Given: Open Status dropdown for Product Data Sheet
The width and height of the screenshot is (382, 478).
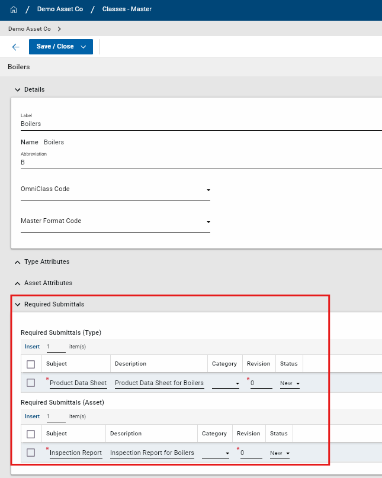Looking at the screenshot, I should (290, 383).
